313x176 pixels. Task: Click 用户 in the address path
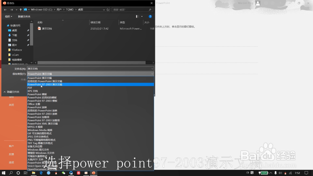(x=59, y=10)
